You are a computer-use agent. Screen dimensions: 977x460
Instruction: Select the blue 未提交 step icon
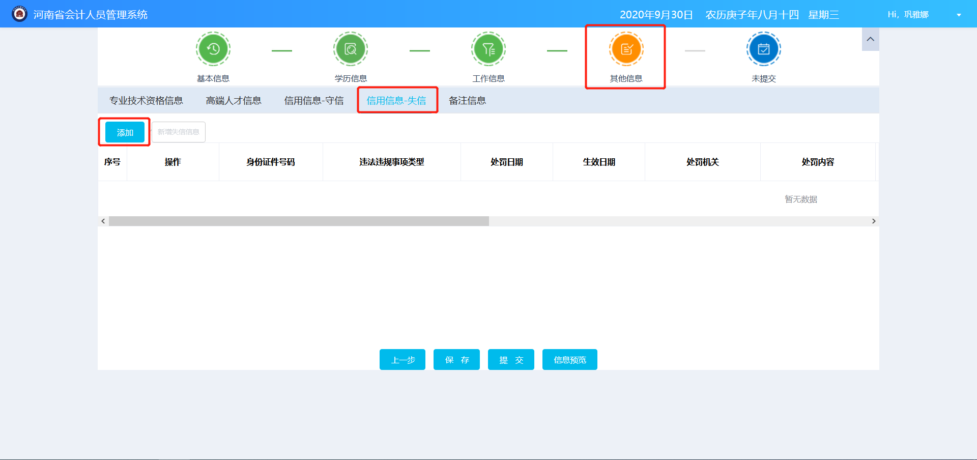tap(763, 49)
